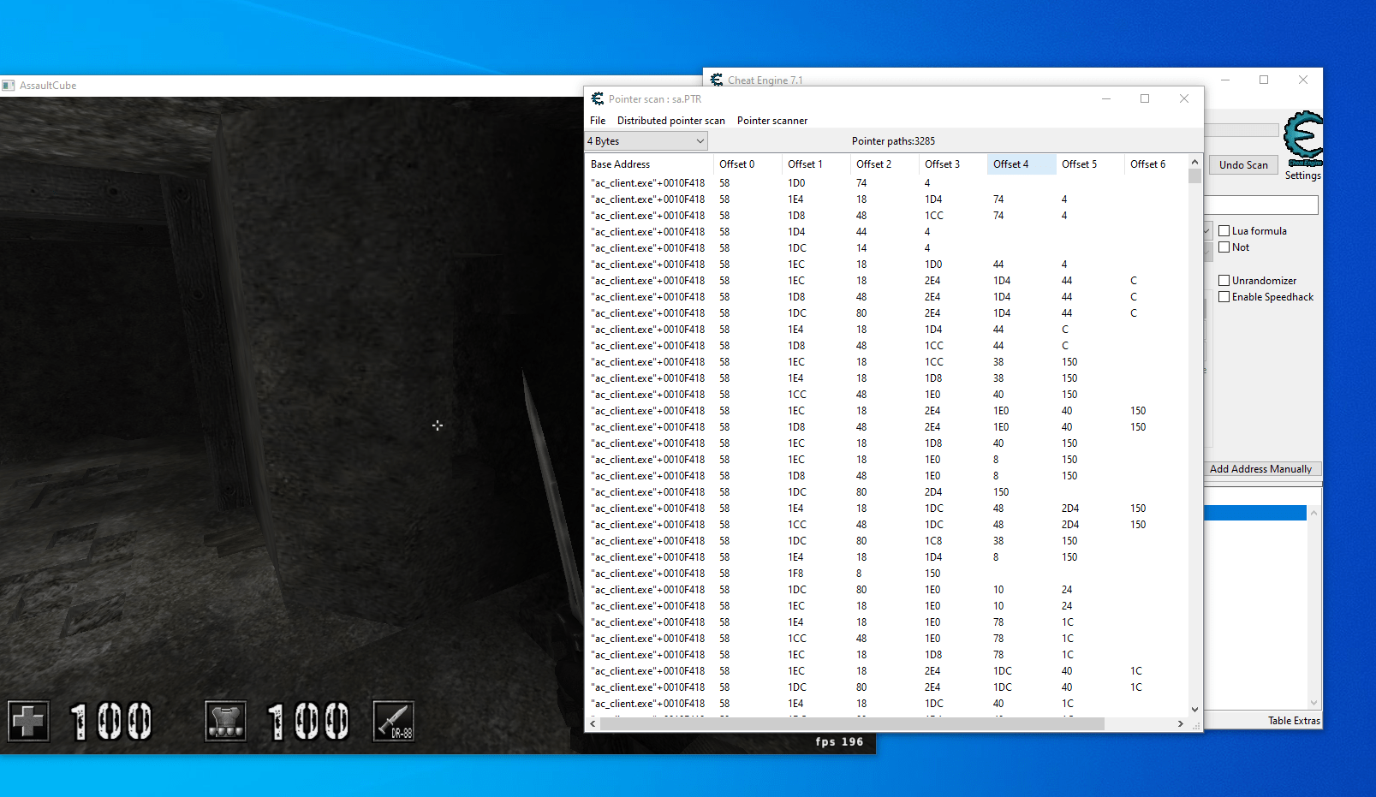Image resolution: width=1376 pixels, height=797 pixels.
Task: Click the knife weapon icon in AssaultCube HUD
Action: 394,721
